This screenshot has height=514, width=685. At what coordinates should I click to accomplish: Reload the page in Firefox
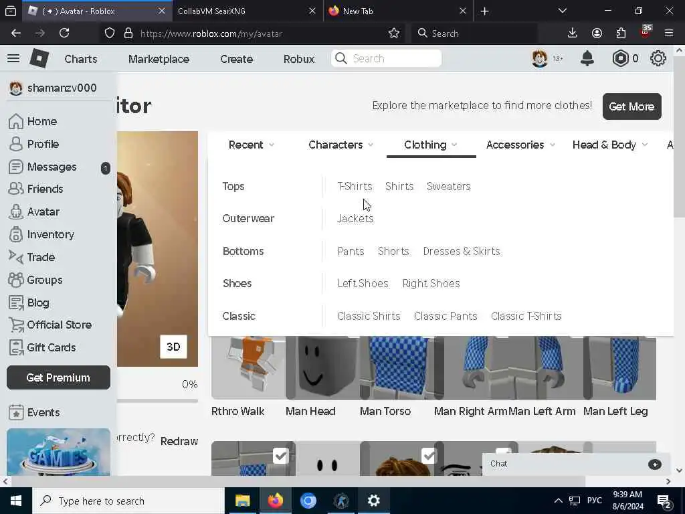[64, 33]
